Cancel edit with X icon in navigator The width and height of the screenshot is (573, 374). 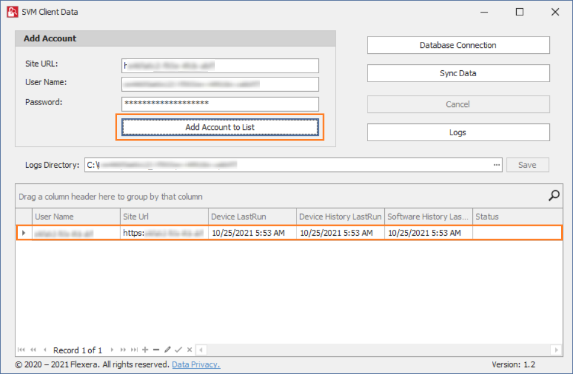tap(189, 350)
